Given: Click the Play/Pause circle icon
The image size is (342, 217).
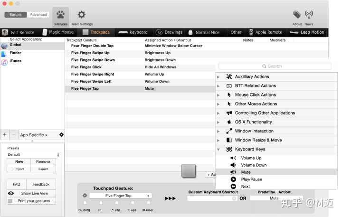Looking at the screenshot, I should 233,179.
